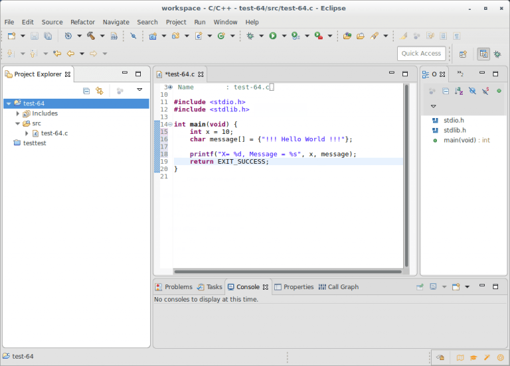Click the Profile launch icon
The width and height of the screenshot is (510, 366).
tap(296, 36)
